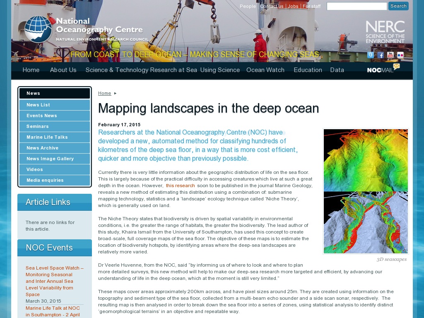Image resolution: width=424 pixels, height=318 pixels.
Task: Open NOCMAIL via the envelope icon
Action: [x=396, y=66]
